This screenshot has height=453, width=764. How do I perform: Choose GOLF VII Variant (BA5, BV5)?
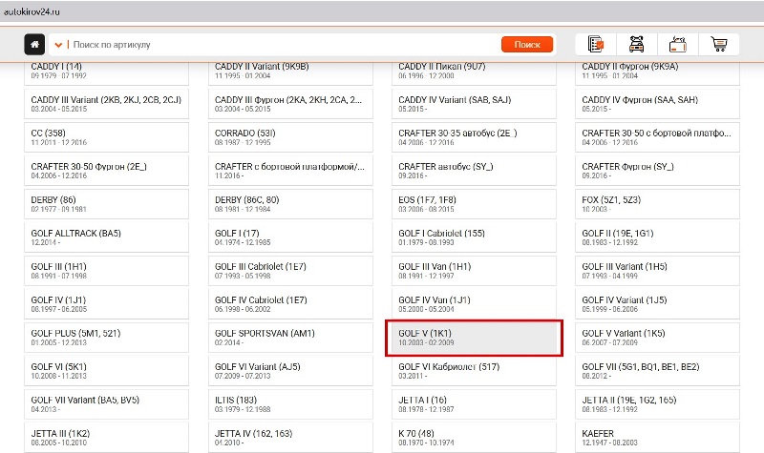coord(106,403)
